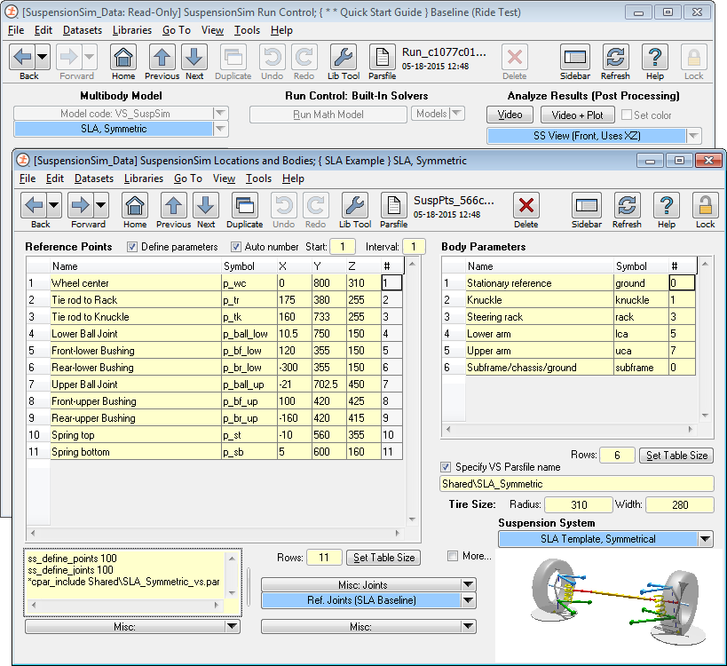Open the Ref. Joints (SLA Baseline) dropdown
The width and height of the screenshot is (727, 666).
(x=469, y=600)
